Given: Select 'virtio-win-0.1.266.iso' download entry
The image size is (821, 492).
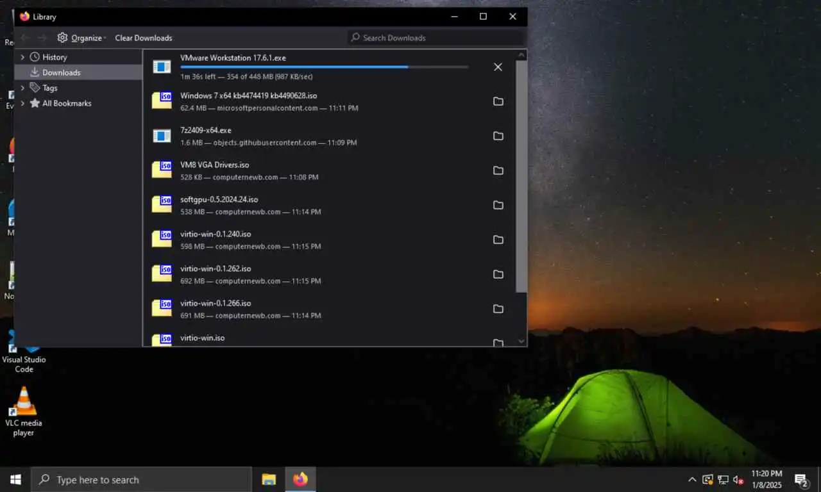Looking at the screenshot, I should pos(328,309).
